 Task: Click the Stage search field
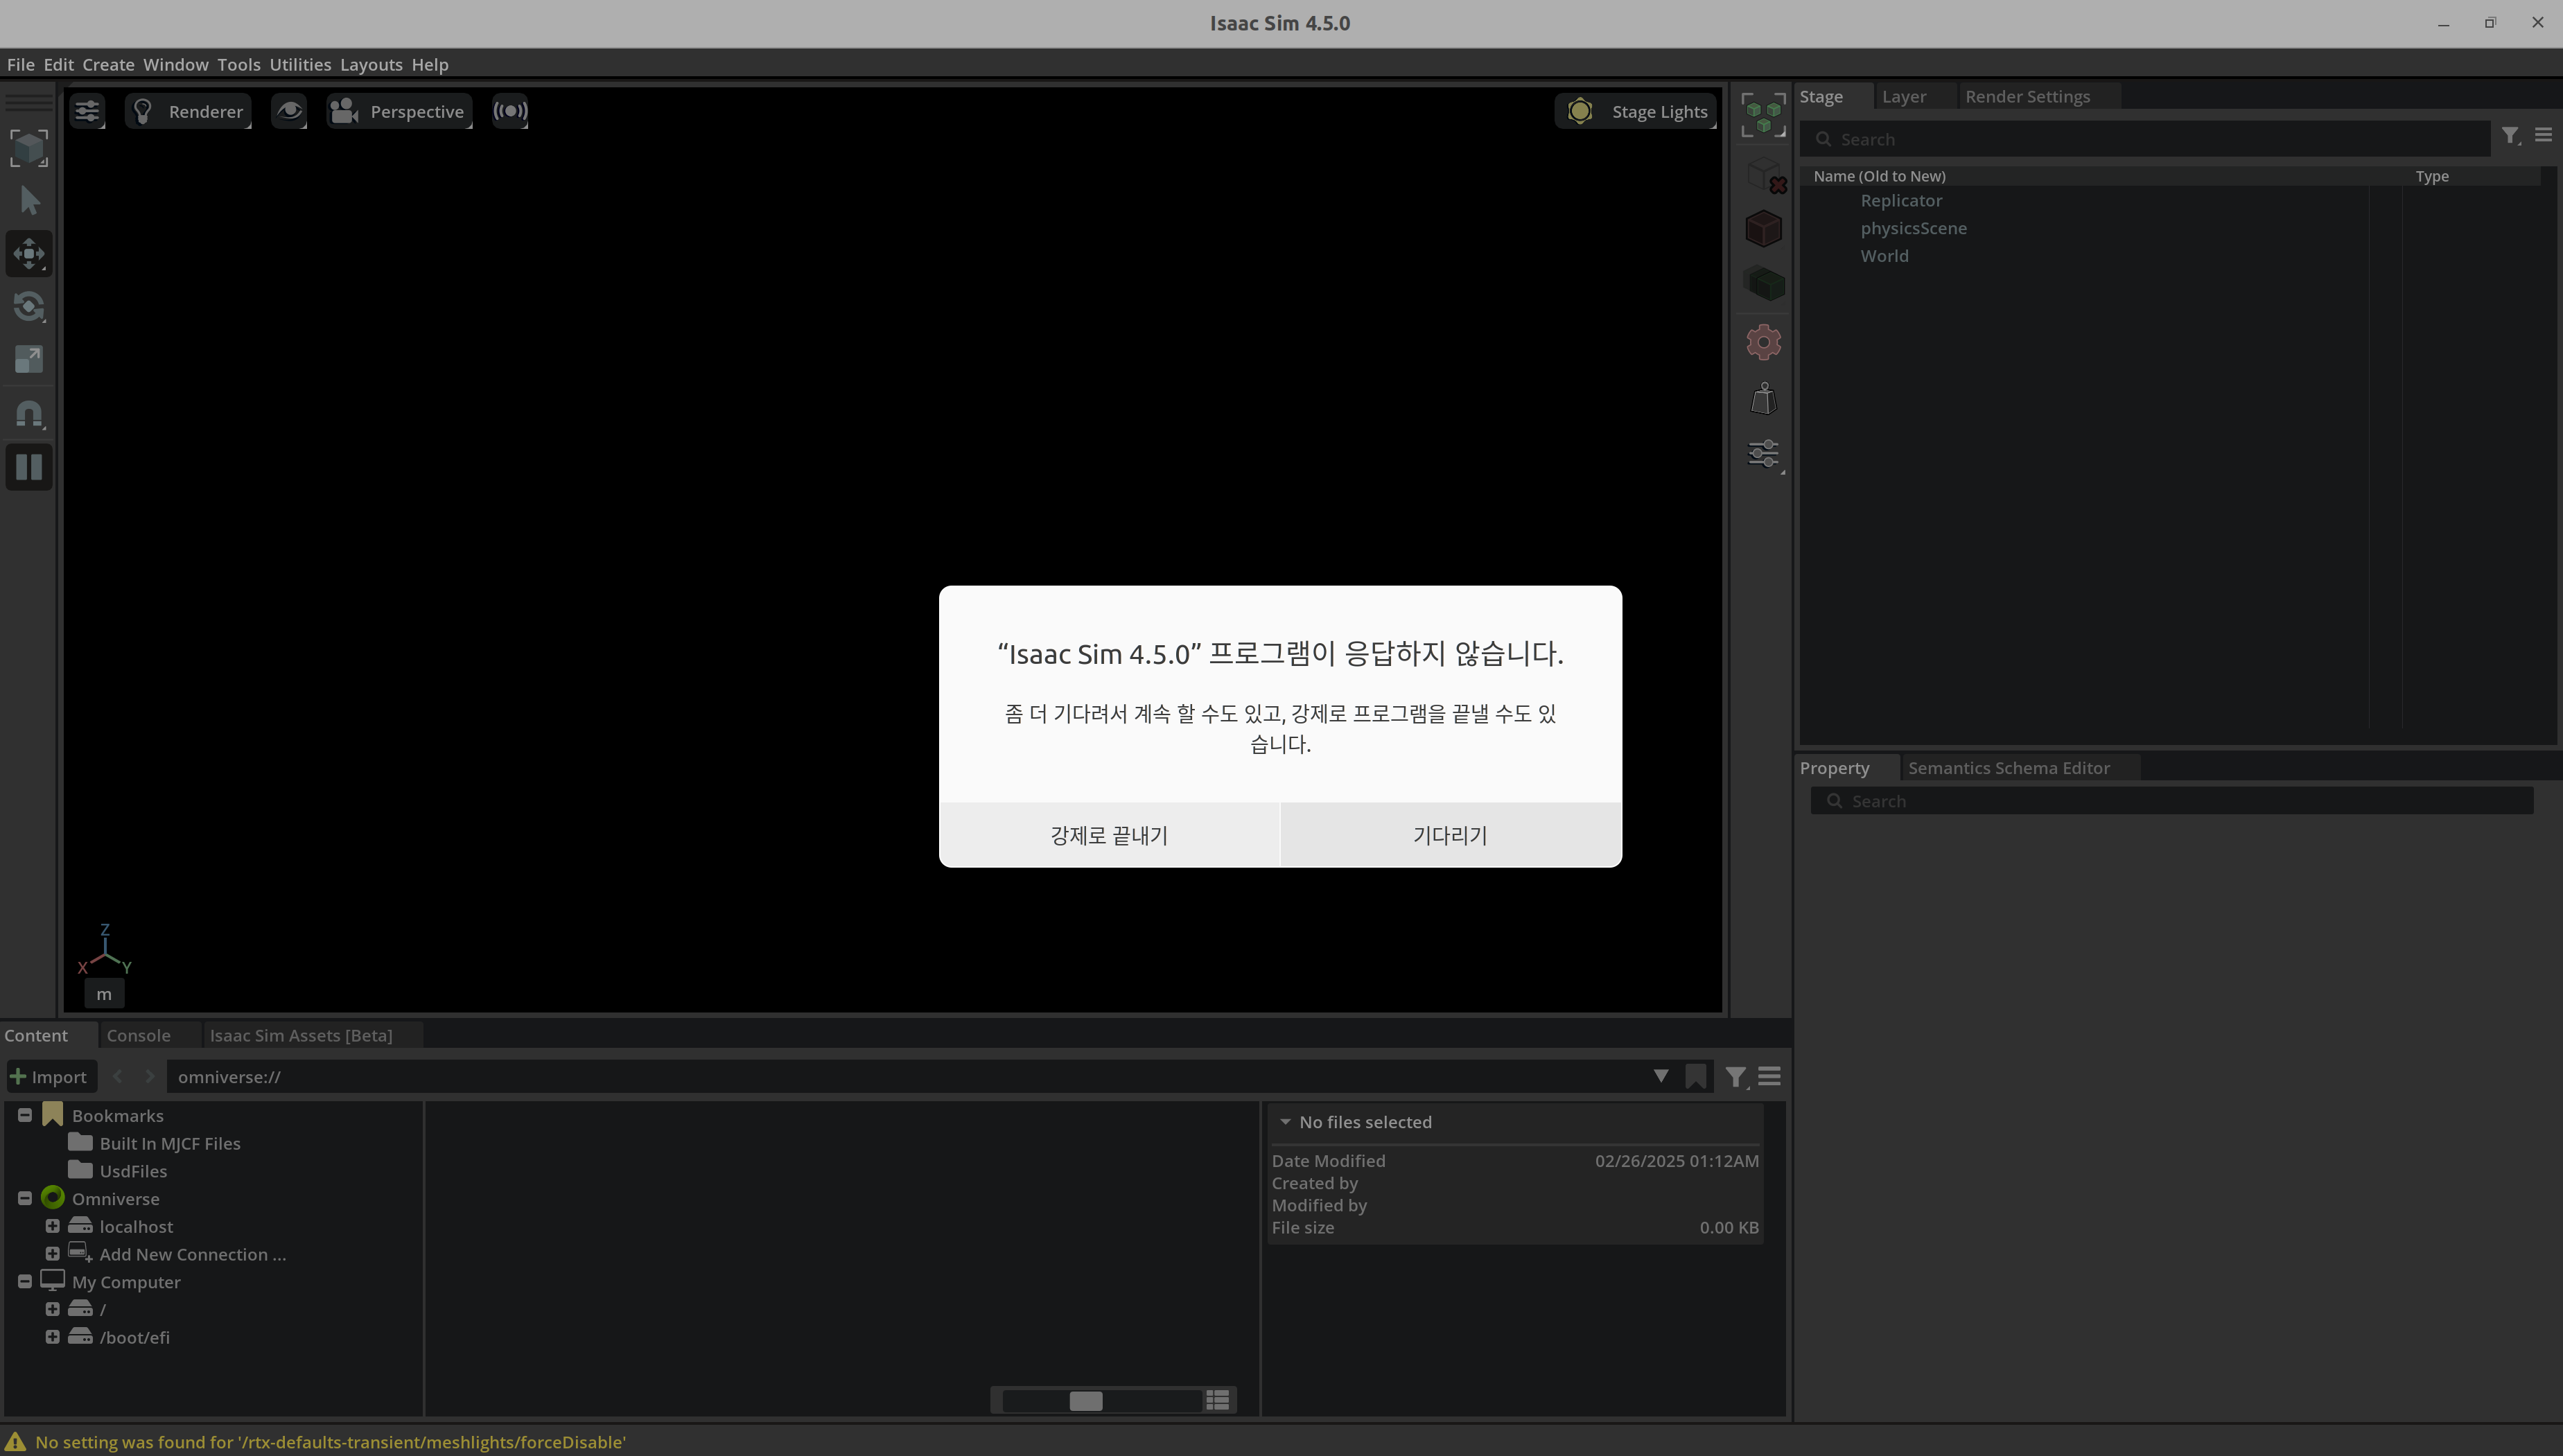2145,139
